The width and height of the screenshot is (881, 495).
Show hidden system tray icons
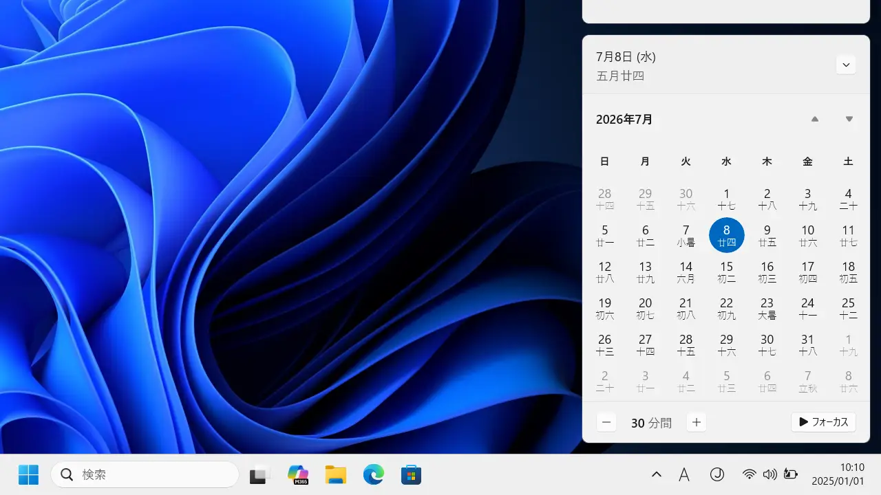point(657,474)
